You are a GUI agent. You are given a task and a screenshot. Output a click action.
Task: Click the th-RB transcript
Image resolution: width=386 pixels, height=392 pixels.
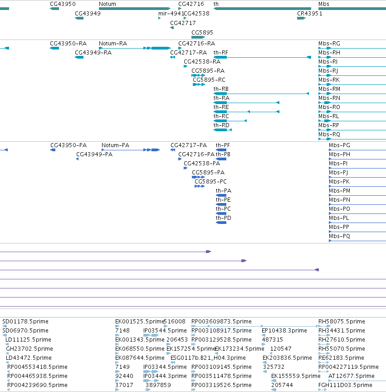(261, 94)
